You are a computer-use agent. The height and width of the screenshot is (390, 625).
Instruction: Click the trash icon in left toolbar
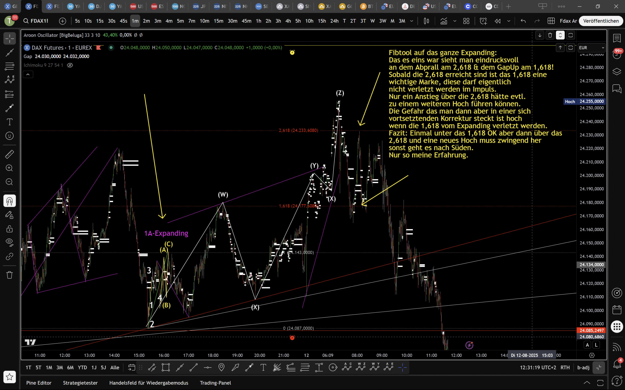9,275
